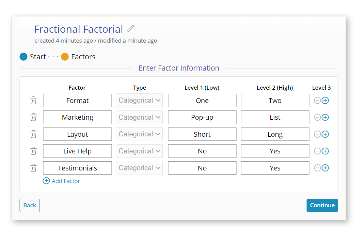Expand Categorical dropdown for Layout
The height and width of the screenshot is (239, 364).
click(x=140, y=134)
